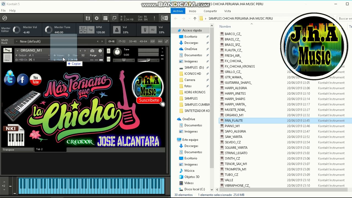Adjust the Master Tune knob
Screen dimensions: 352x198
pos(48,30)
